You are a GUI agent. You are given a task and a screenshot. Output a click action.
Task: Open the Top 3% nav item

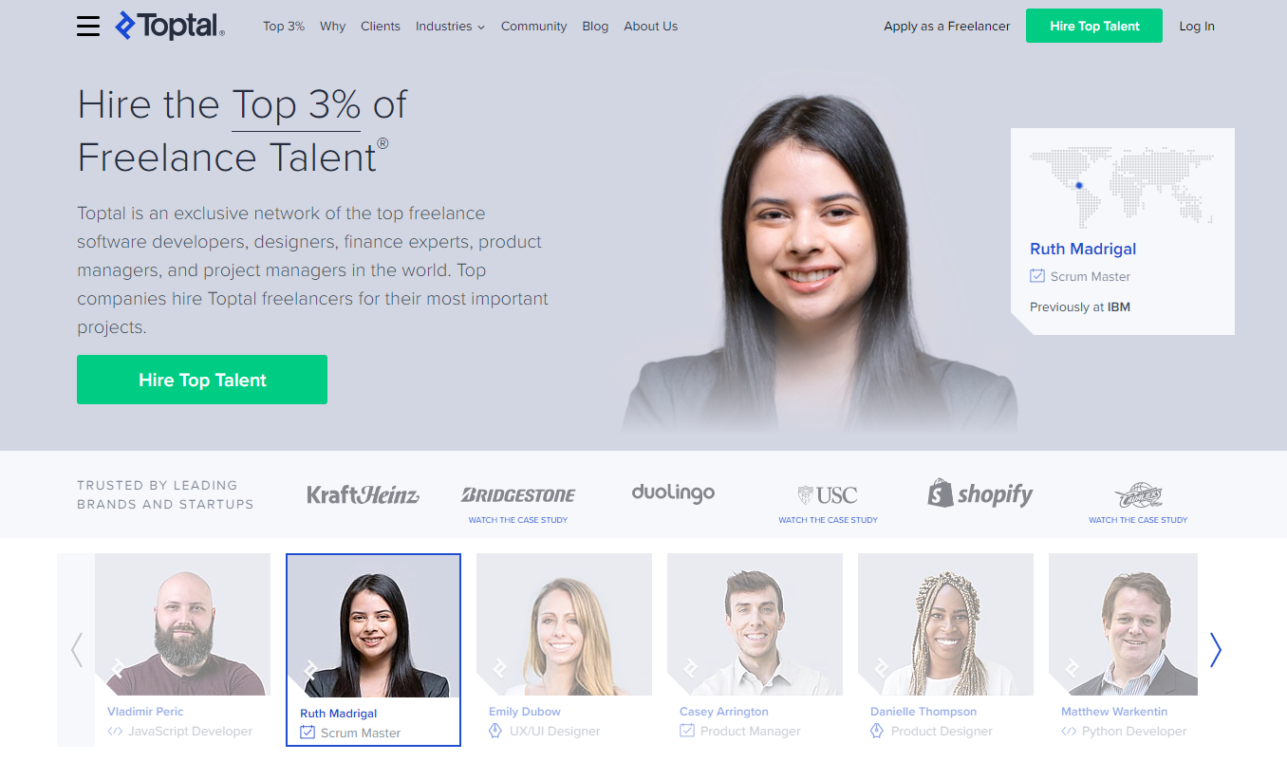point(284,27)
